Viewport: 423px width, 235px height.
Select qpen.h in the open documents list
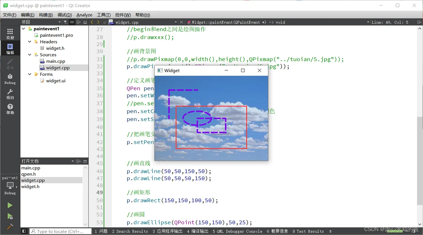pyautogui.click(x=28, y=174)
